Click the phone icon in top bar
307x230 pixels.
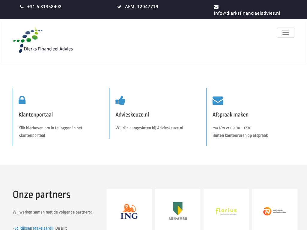click(22, 7)
